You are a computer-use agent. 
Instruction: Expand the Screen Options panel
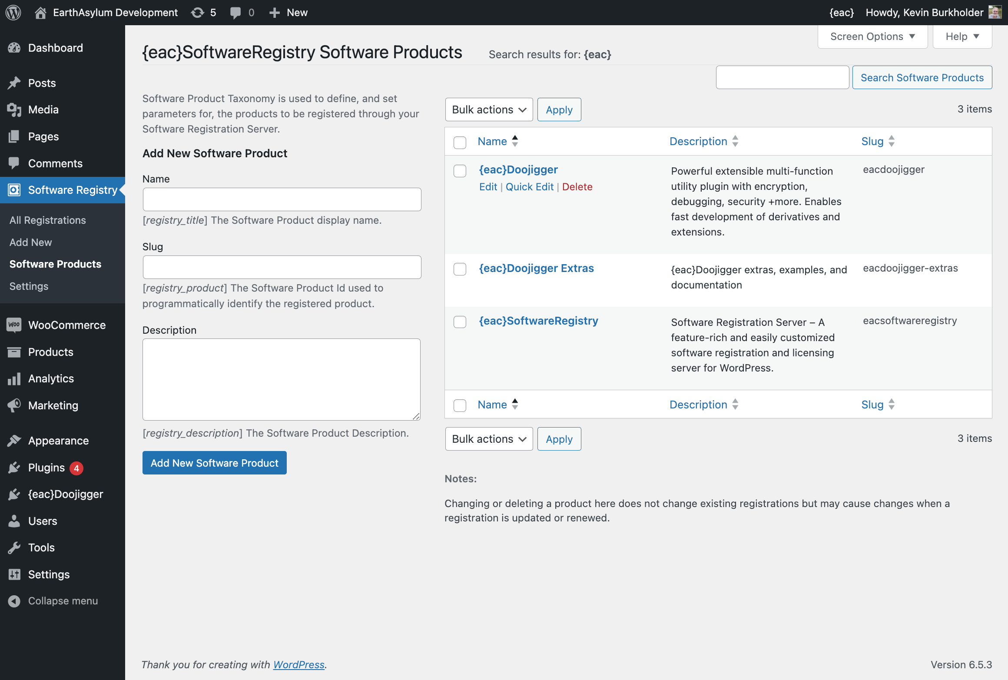tap(872, 36)
